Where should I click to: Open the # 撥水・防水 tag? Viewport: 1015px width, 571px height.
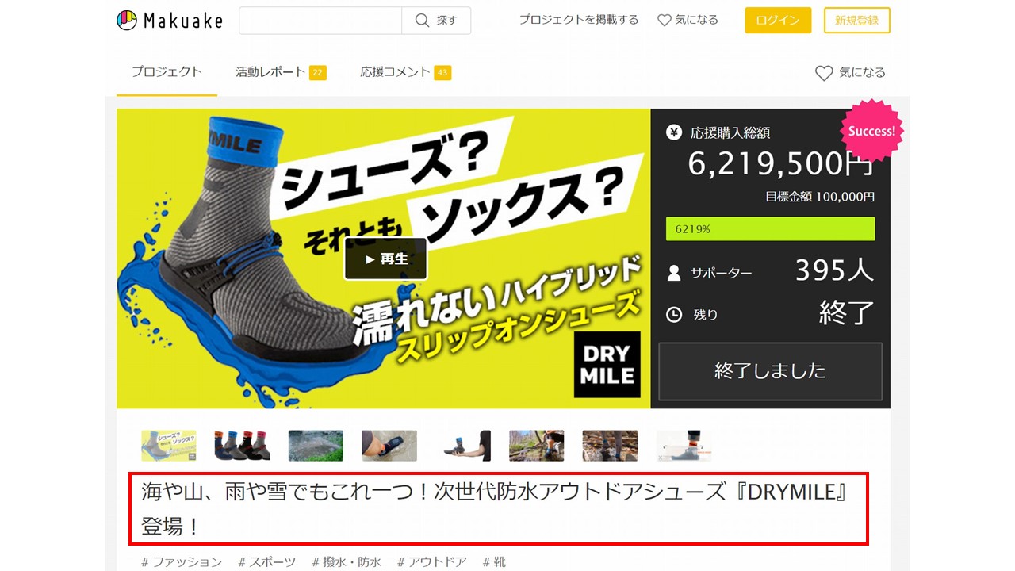(x=347, y=562)
